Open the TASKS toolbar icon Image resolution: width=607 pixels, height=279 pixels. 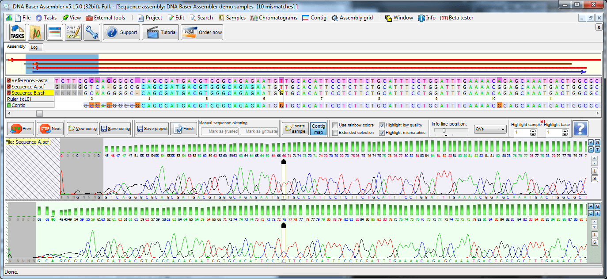tap(18, 32)
